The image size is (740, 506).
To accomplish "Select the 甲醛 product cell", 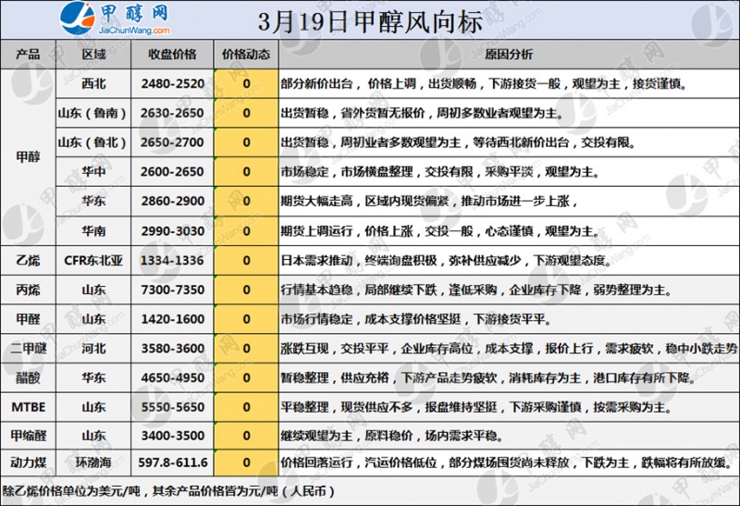I will point(28,319).
